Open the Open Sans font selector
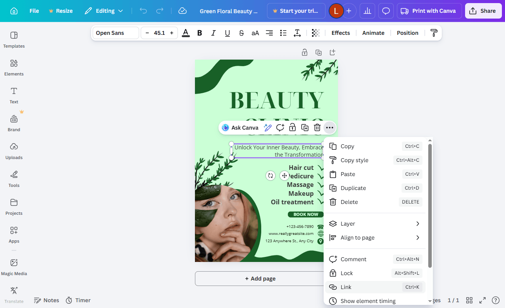The image size is (505, 308). pos(115,33)
